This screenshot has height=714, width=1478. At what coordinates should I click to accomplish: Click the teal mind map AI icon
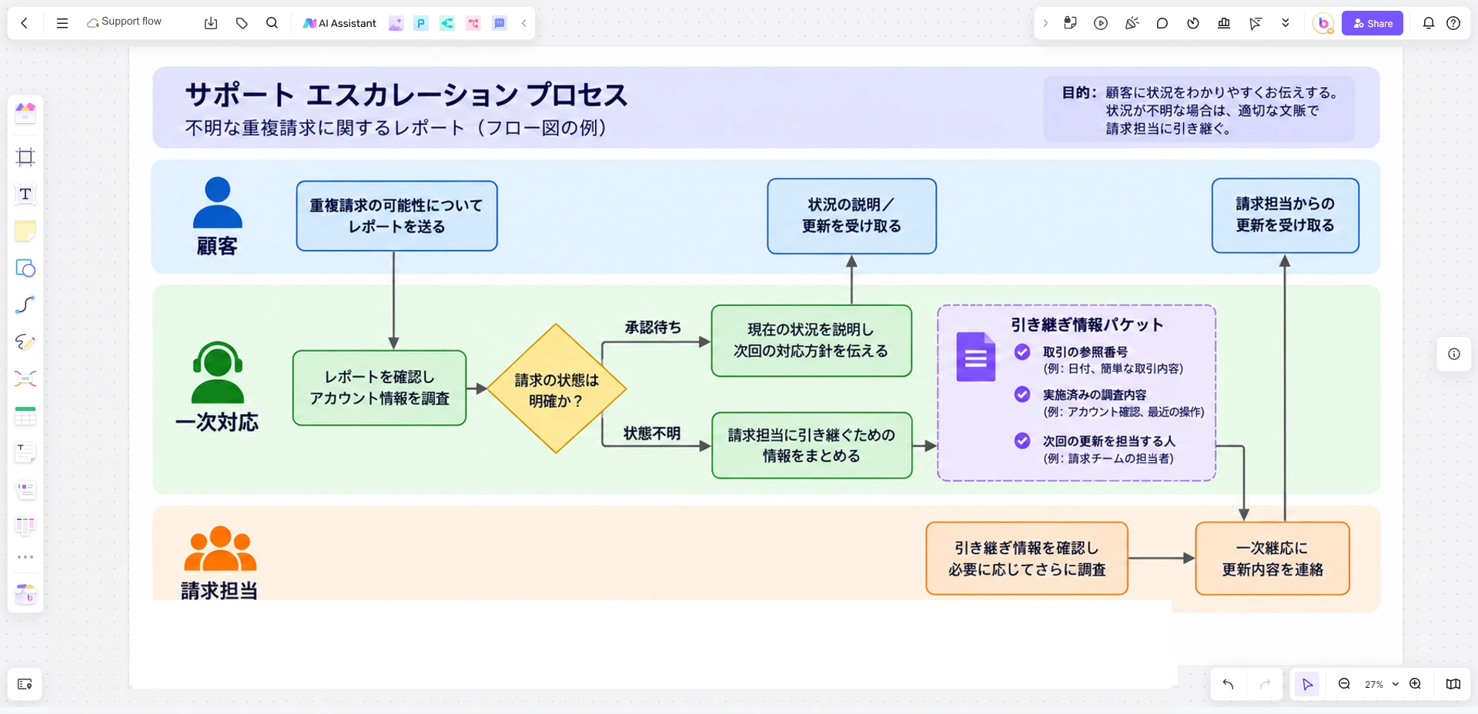(x=447, y=23)
